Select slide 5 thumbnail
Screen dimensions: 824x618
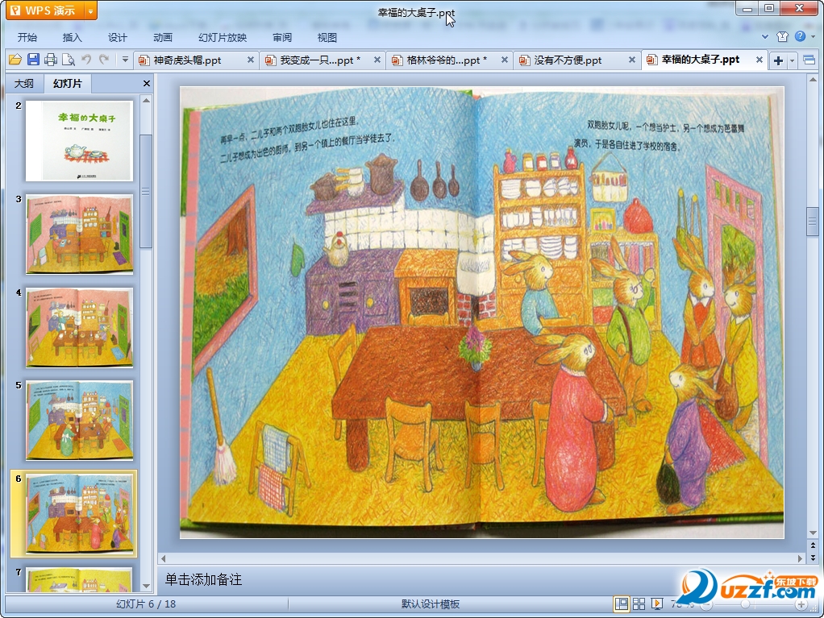coord(79,421)
